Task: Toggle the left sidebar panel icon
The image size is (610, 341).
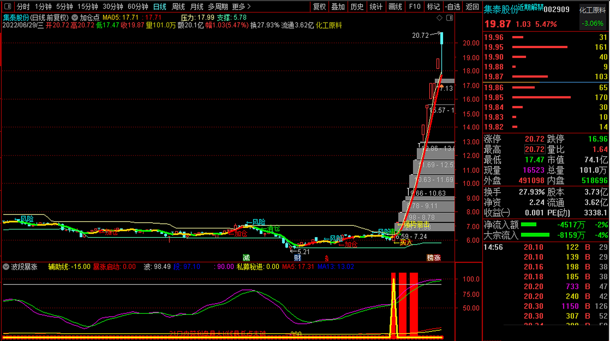Action: (x=7, y=6)
